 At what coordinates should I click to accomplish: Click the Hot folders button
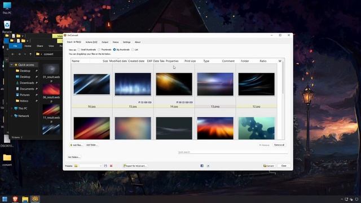click(74, 157)
